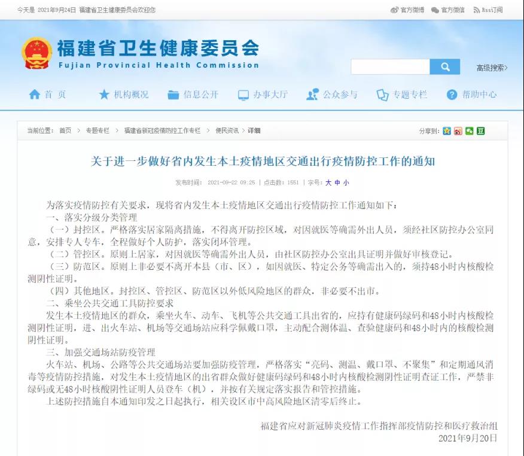Viewport: 524px width, 456px height.
Task: Set font size to small (小)
Action: (x=346, y=183)
